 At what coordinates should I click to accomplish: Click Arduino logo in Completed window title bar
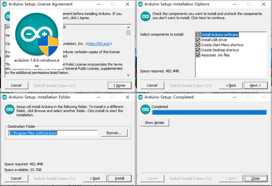click(140, 97)
